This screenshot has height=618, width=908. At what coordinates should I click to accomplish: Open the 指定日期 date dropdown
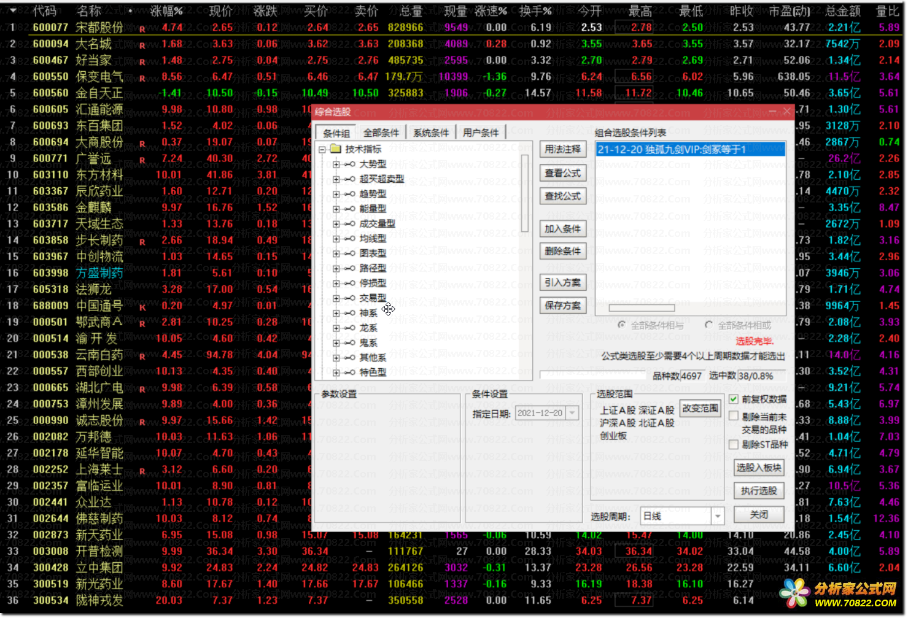pyautogui.click(x=572, y=413)
